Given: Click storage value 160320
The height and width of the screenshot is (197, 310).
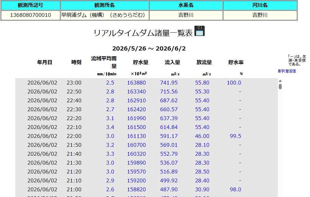Looking at the screenshot, I should (x=137, y=154).
